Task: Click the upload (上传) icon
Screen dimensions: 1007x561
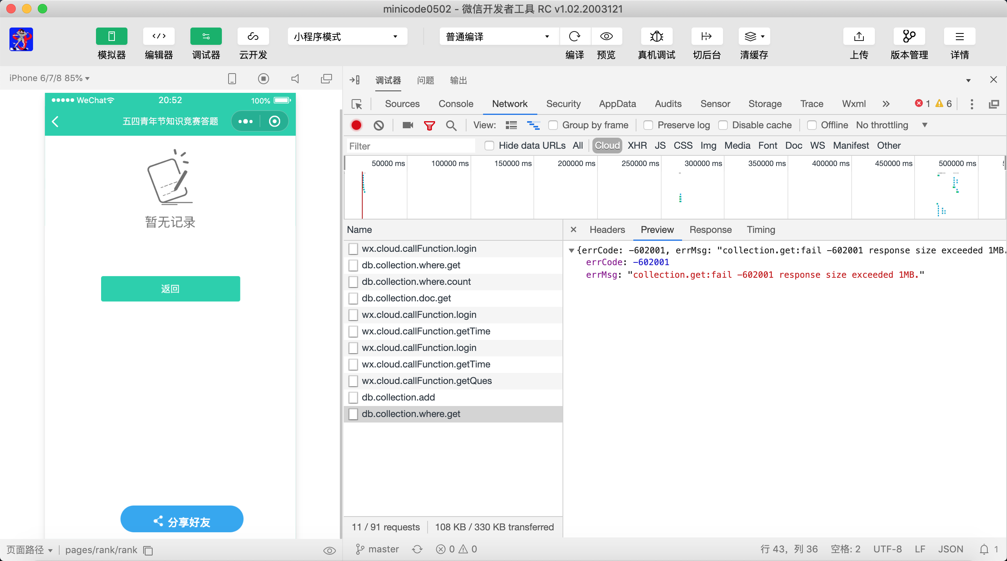Action: click(859, 37)
